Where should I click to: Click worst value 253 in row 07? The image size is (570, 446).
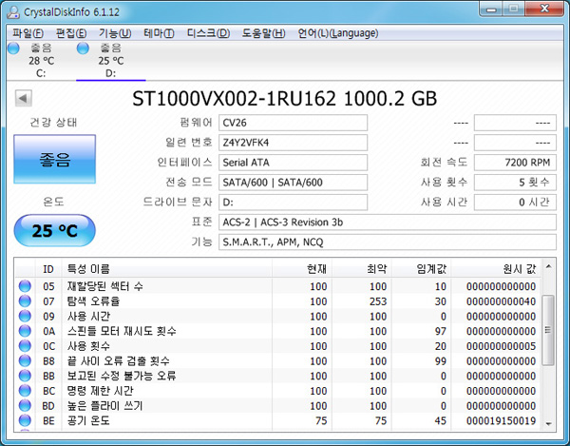[378, 301]
